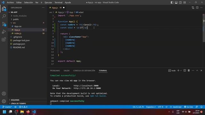Click the JavaScript language mode indicator
Viewport: 205px width, 115px height.
click(176, 107)
